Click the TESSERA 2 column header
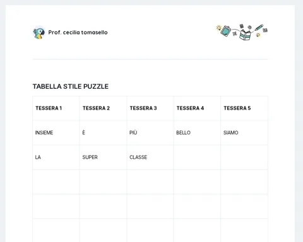 pos(104,108)
